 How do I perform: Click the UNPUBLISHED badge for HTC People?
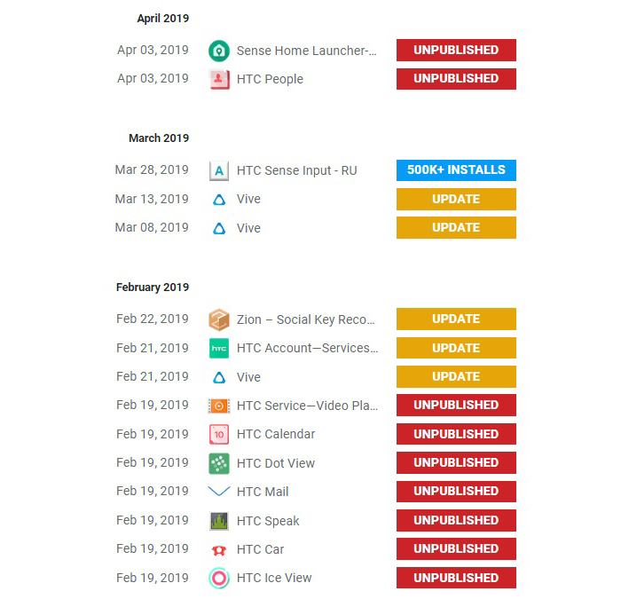(x=456, y=79)
